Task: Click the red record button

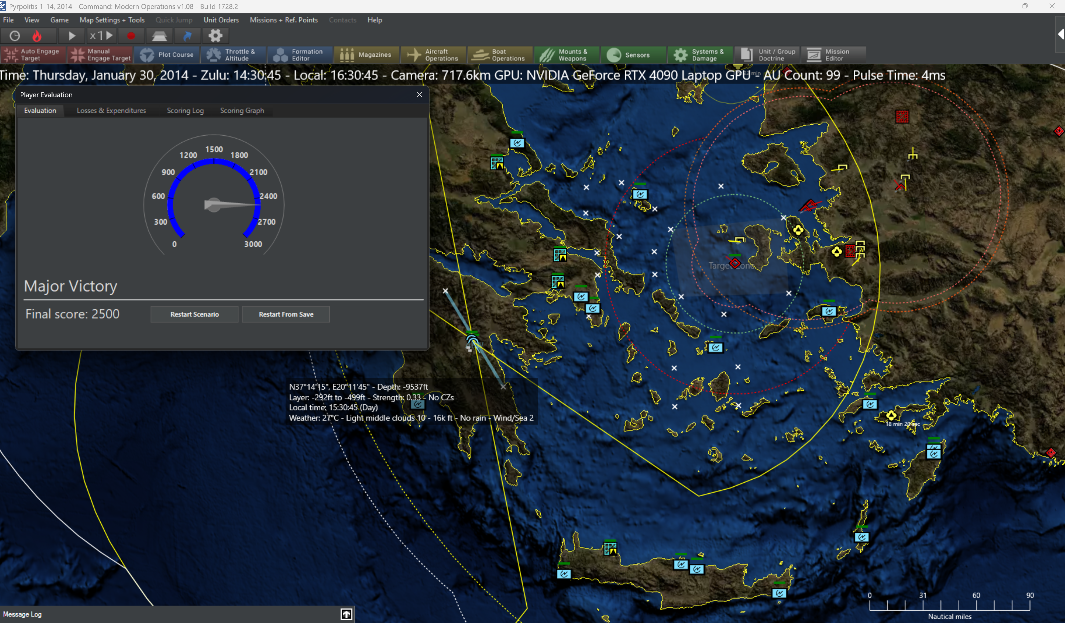Action: pyautogui.click(x=131, y=36)
